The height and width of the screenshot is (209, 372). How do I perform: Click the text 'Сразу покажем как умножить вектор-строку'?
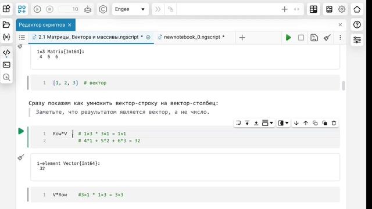pos(93,103)
